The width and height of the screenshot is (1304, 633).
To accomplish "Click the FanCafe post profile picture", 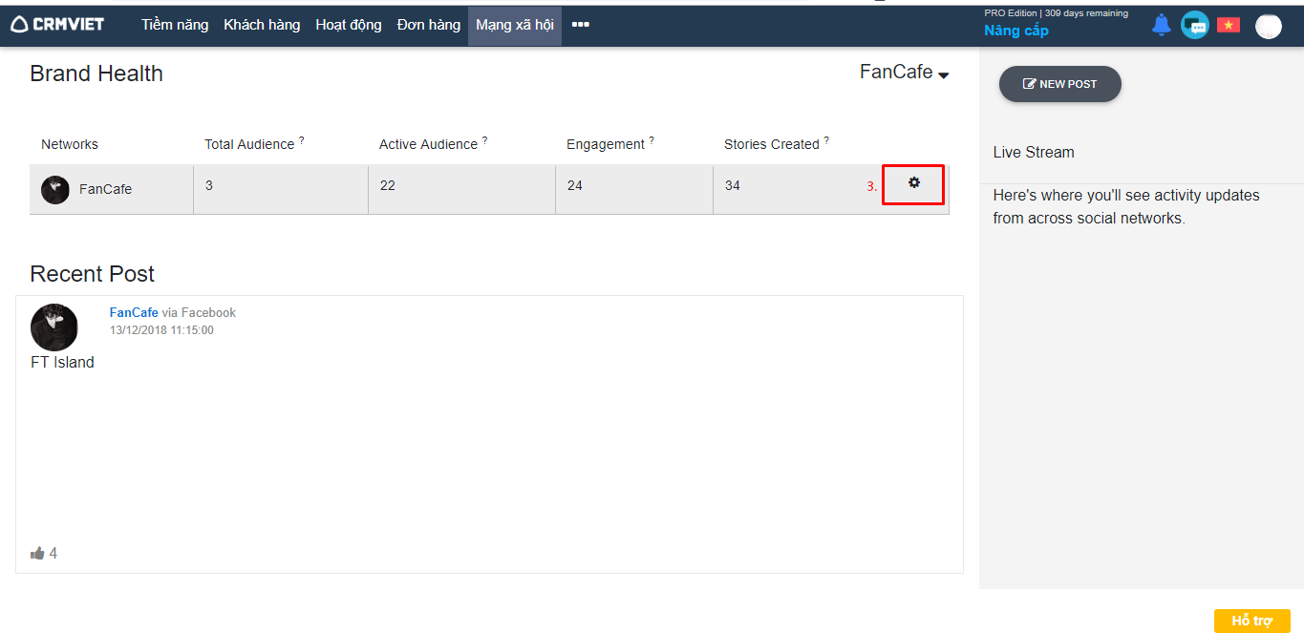I will [x=54, y=327].
